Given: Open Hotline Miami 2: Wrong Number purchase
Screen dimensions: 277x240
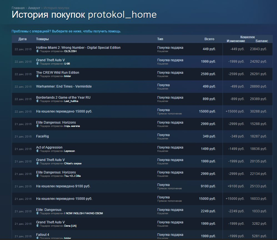Looking at the screenshot, I should pos(142,49).
